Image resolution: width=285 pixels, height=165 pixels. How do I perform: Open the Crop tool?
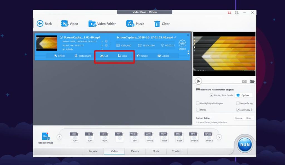click(x=122, y=56)
